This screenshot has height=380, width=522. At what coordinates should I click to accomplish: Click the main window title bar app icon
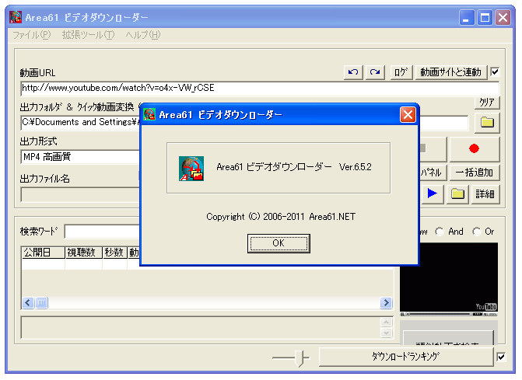tap(16, 17)
